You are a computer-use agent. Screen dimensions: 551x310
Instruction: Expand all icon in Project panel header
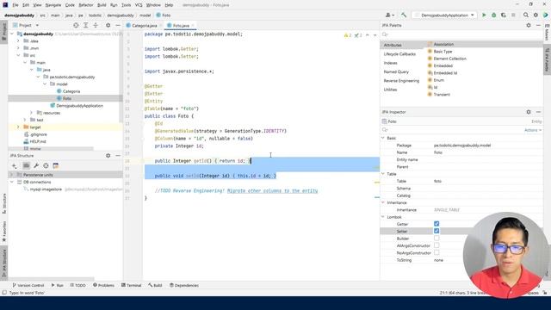[86, 25]
